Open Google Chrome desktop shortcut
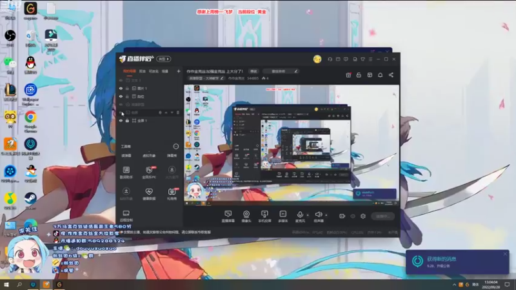516x290 pixels. tap(30, 121)
